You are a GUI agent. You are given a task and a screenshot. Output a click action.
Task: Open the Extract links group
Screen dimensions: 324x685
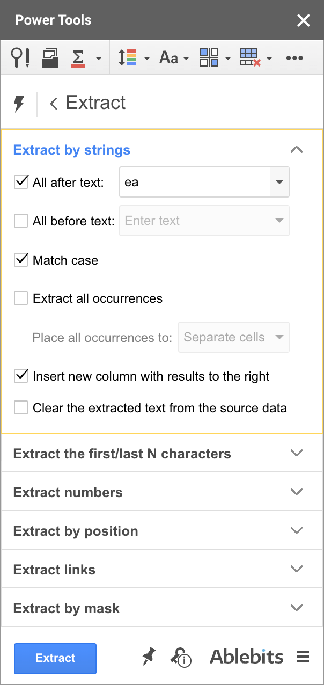tap(297, 569)
